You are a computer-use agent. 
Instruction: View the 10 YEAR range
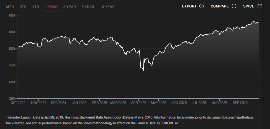[x=107, y=7]
